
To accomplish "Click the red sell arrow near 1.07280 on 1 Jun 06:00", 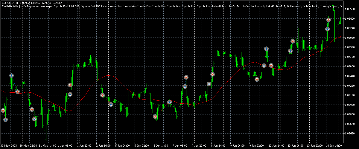I will tap(70, 85).
